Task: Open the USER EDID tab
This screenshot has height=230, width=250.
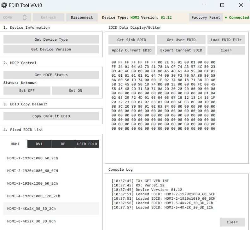Action: tap(87, 144)
